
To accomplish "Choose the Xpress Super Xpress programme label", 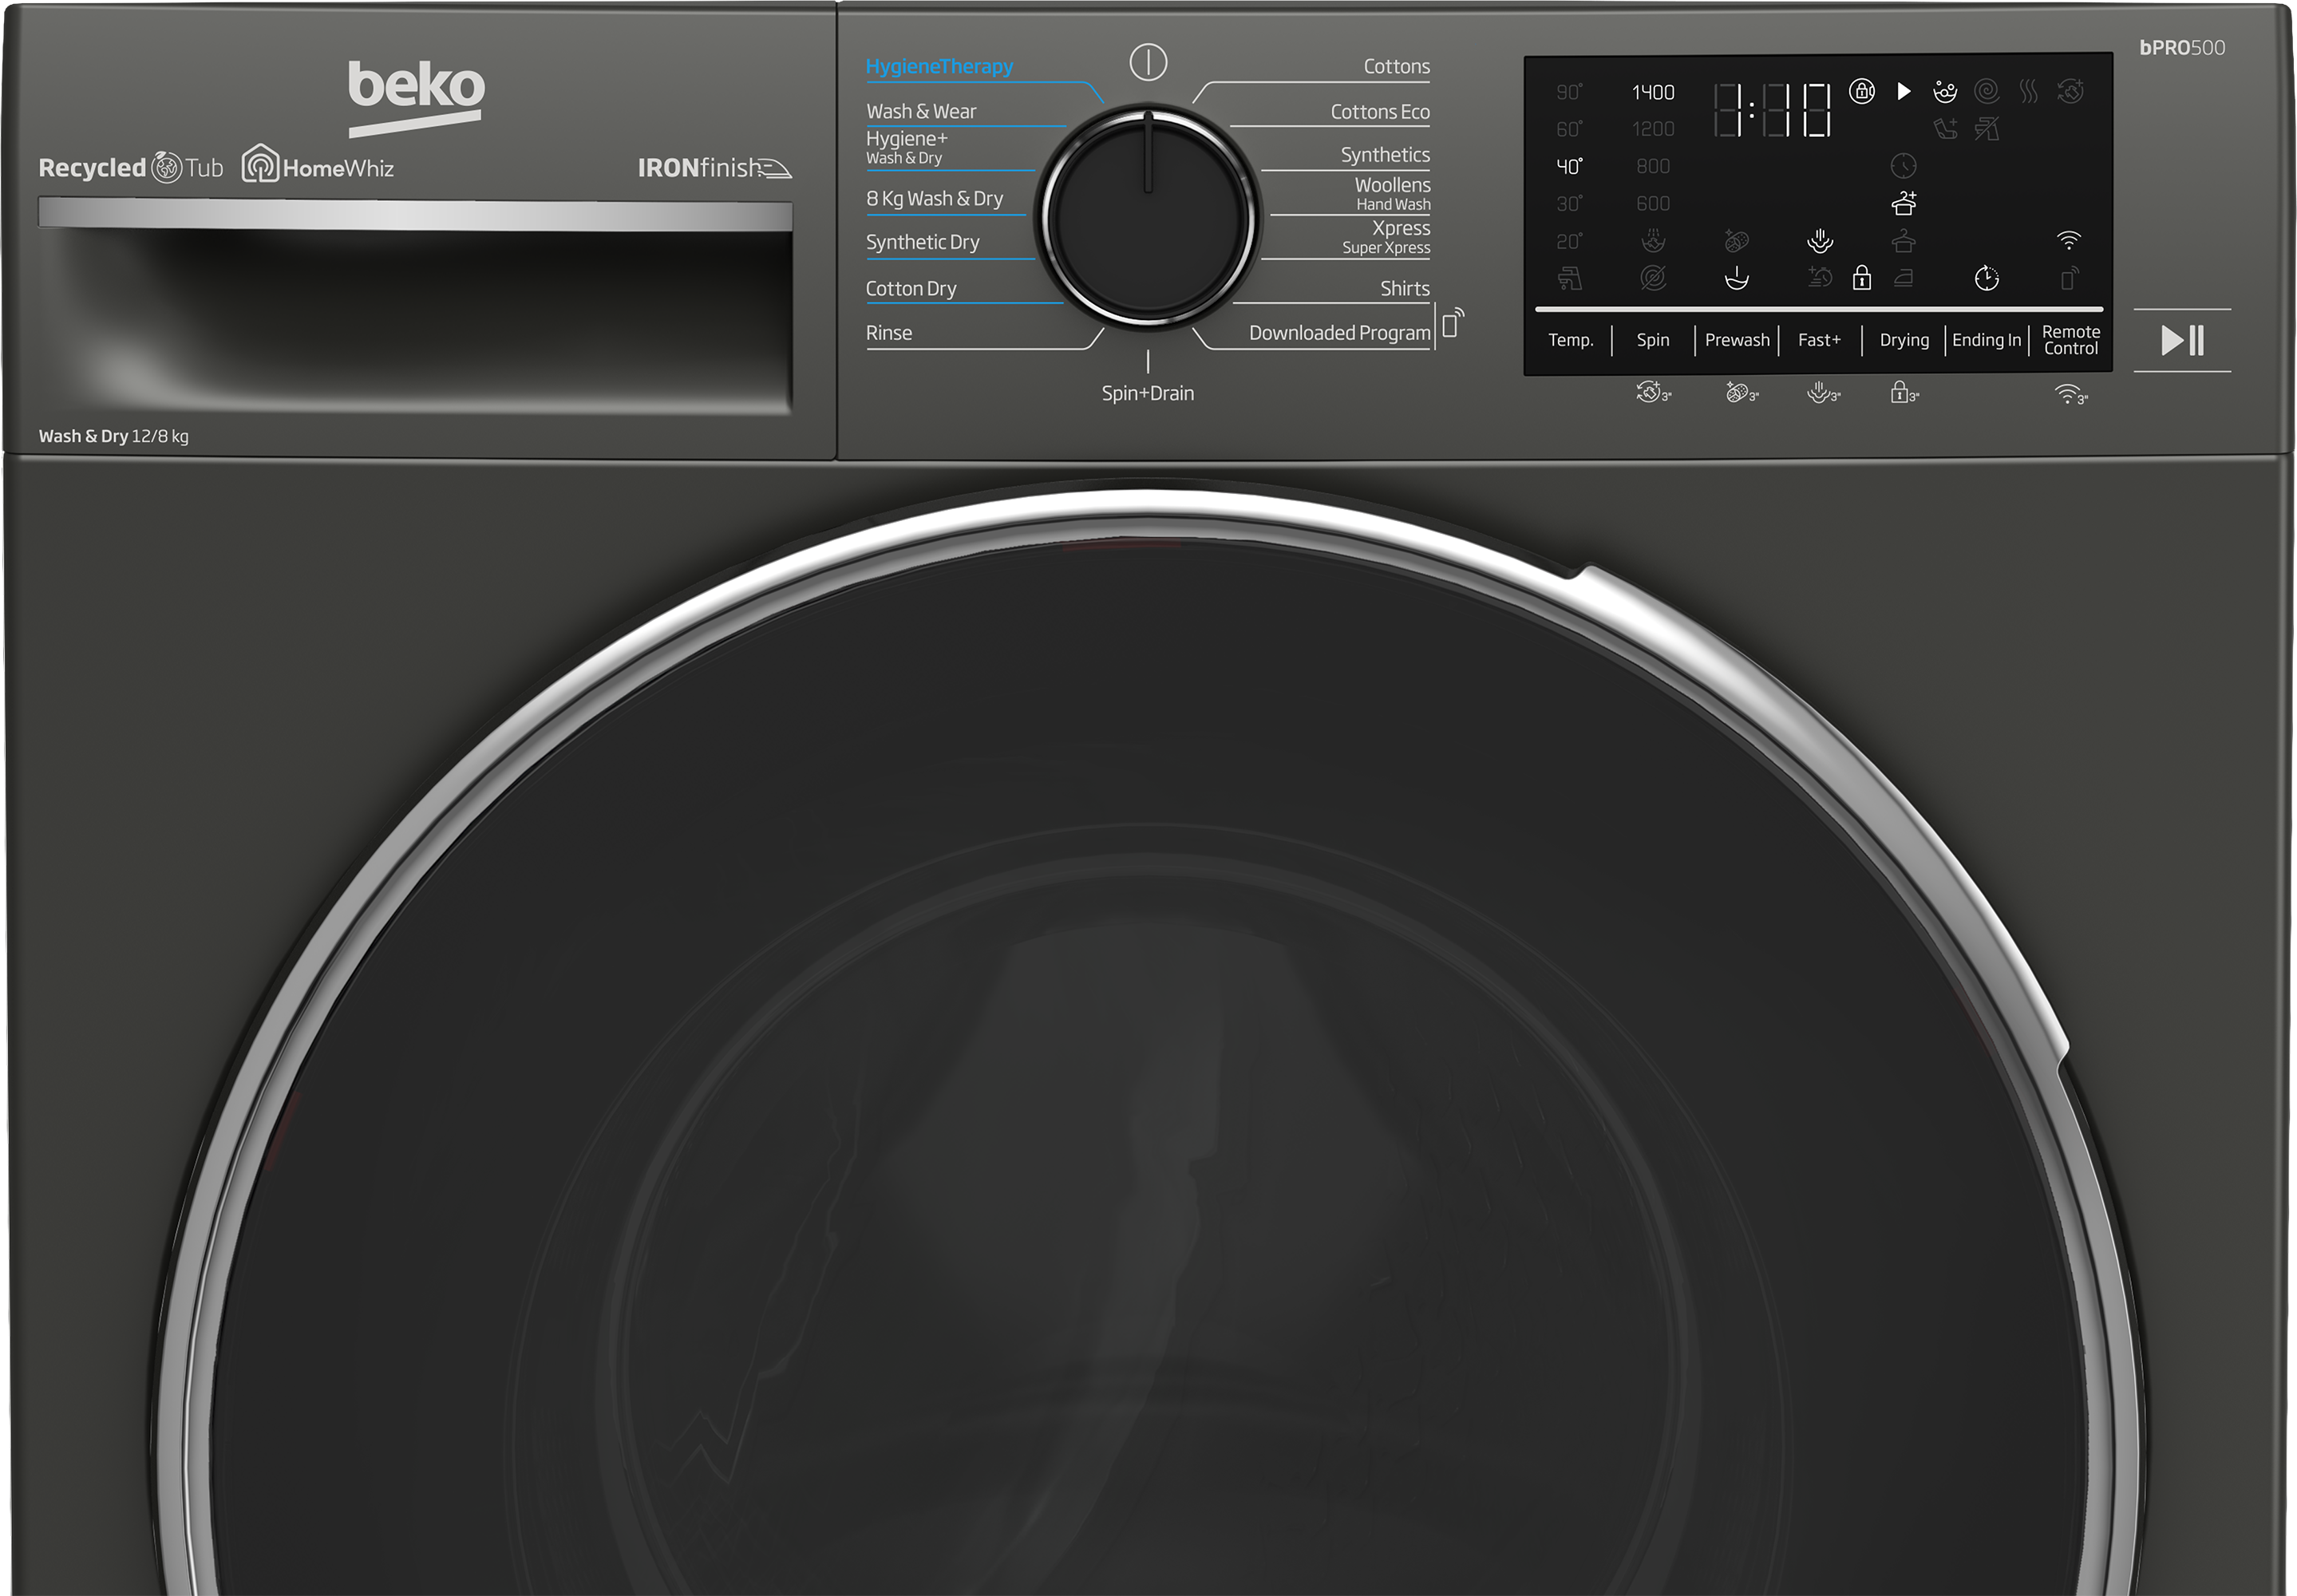I will pos(1386,237).
